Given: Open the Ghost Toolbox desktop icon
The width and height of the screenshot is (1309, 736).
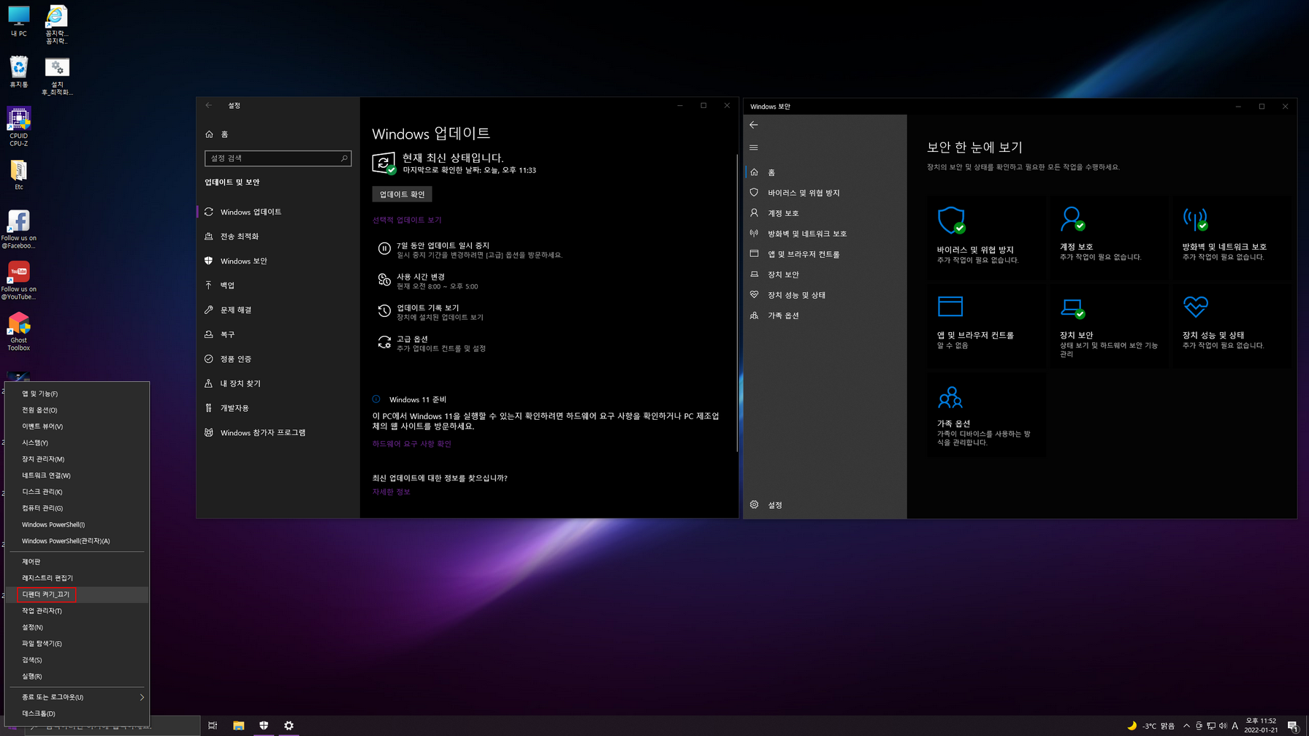Looking at the screenshot, I should [18, 331].
